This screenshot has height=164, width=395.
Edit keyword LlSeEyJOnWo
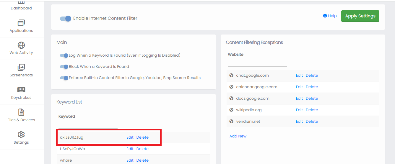tap(130, 149)
